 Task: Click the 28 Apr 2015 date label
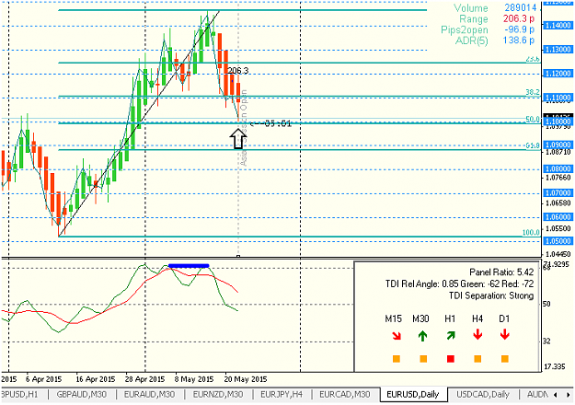(144, 379)
